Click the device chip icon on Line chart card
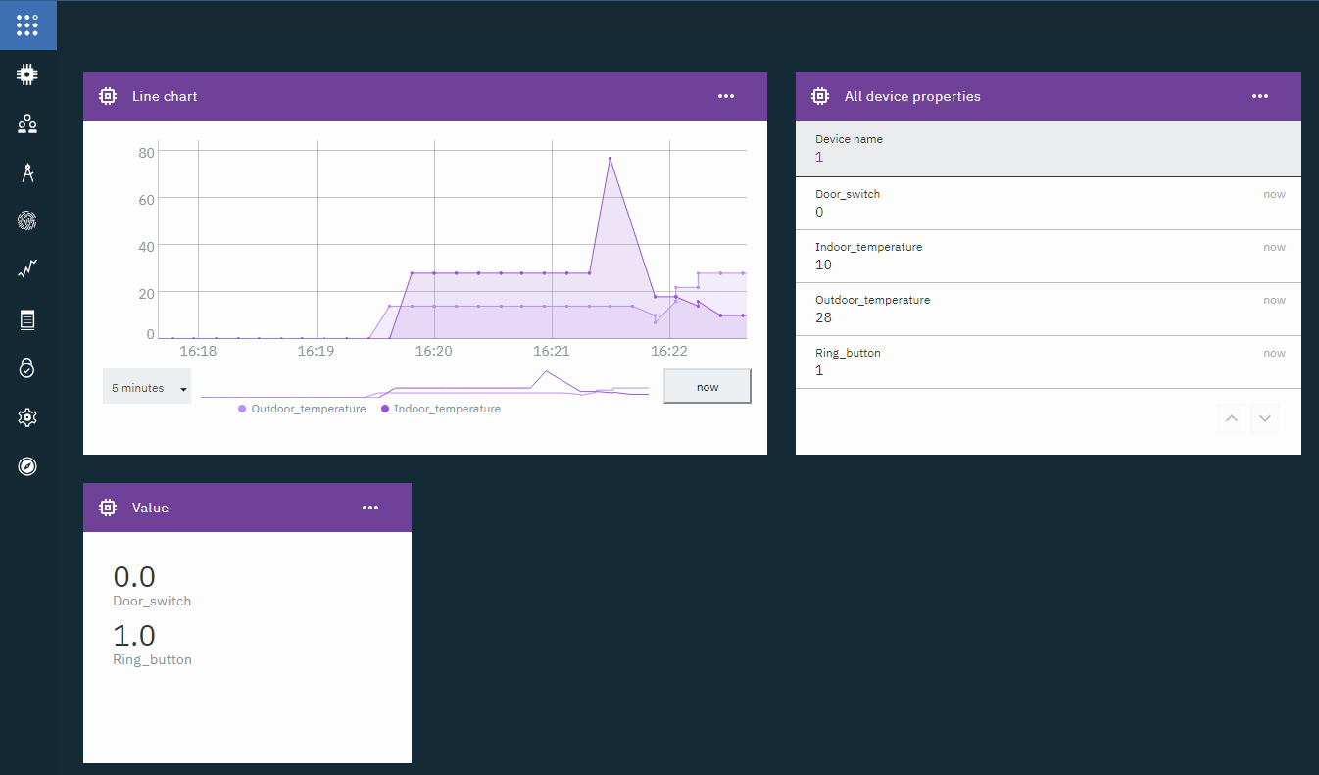 point(108,95)
